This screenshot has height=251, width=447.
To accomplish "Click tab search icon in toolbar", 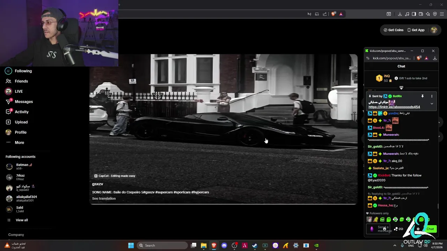I will tap(389, 14).
